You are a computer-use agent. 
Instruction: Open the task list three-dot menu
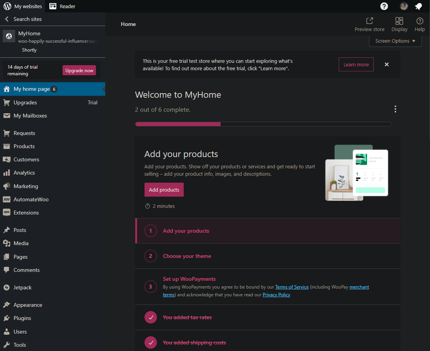(x=395, y=109)
